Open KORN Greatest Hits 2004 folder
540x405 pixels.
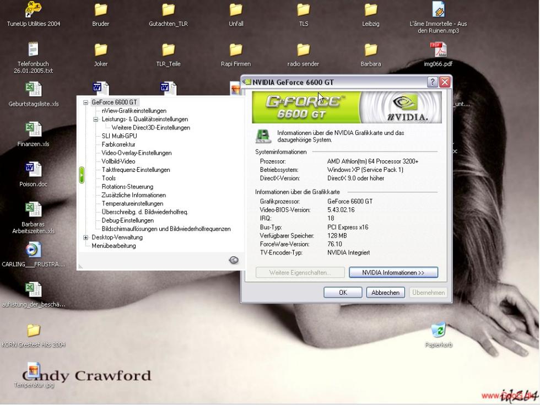[x=34, y=330]
